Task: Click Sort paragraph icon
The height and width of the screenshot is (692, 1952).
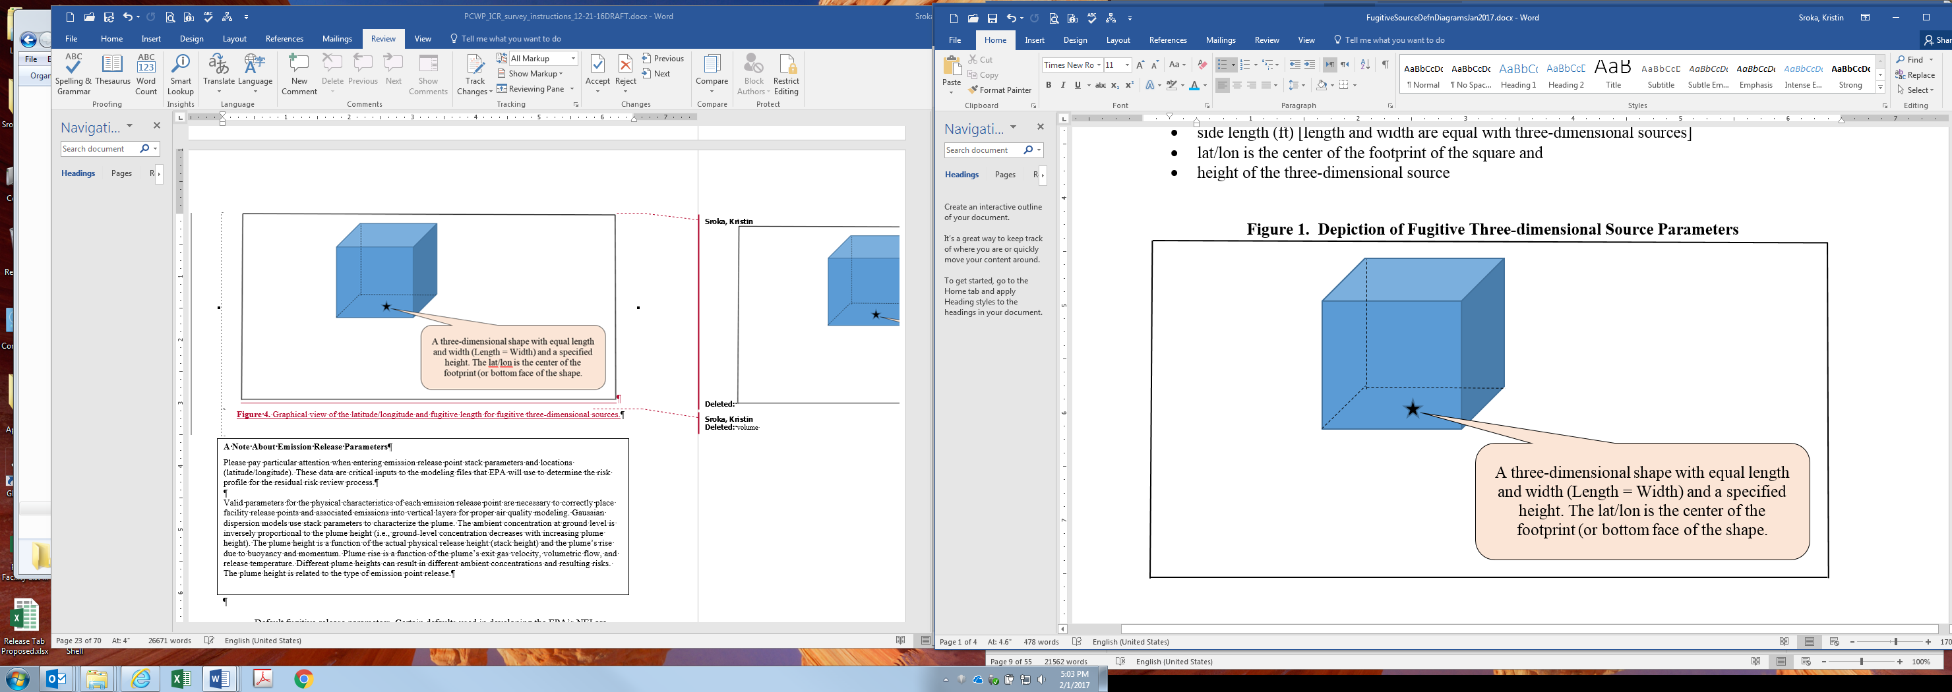Action: [x=1364, y=65]
